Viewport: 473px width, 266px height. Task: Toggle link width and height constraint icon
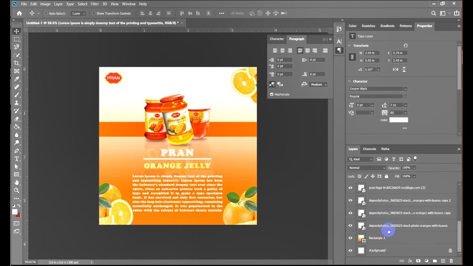pos(352,57)
